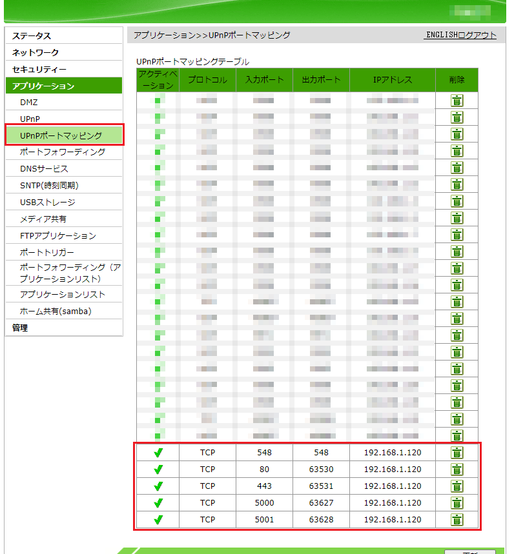
Task: Click the green active checkmark in port 443 row
Action: (158, 486)
